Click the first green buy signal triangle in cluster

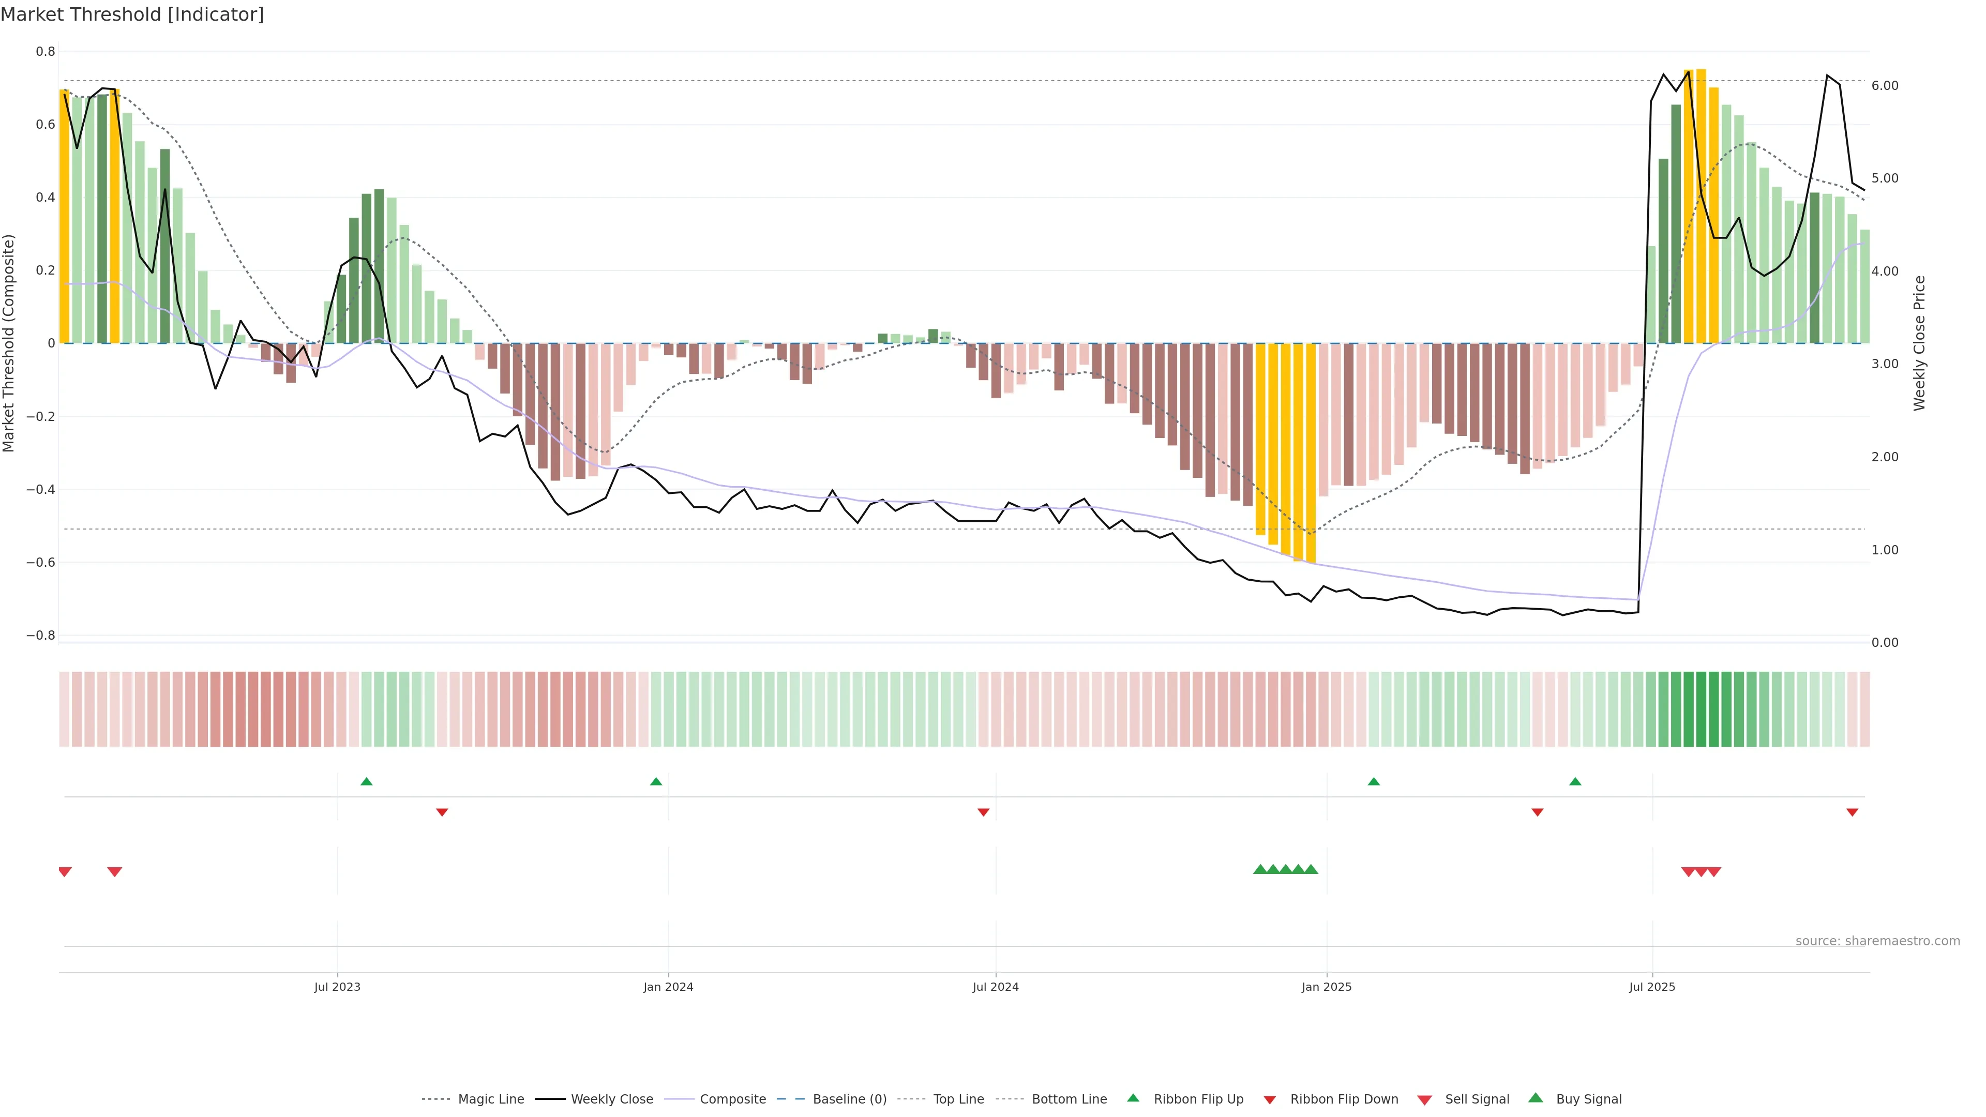click(x=1260, y=869)
